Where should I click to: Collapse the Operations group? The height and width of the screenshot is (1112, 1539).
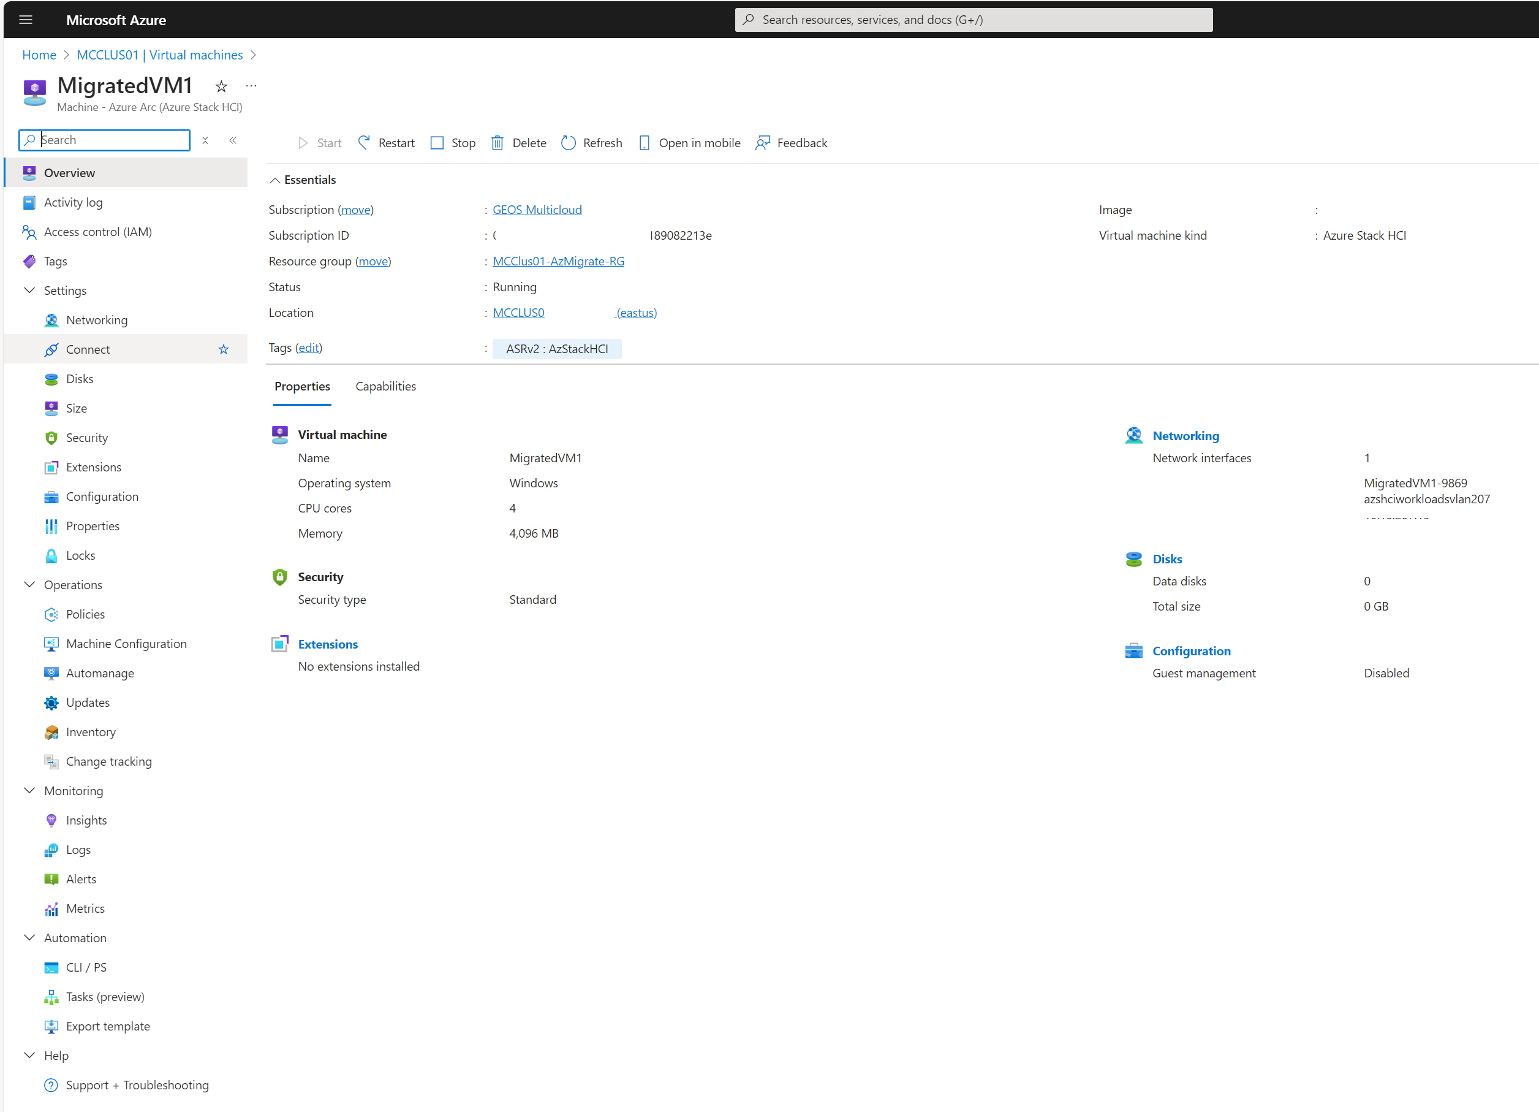point(29,585)
